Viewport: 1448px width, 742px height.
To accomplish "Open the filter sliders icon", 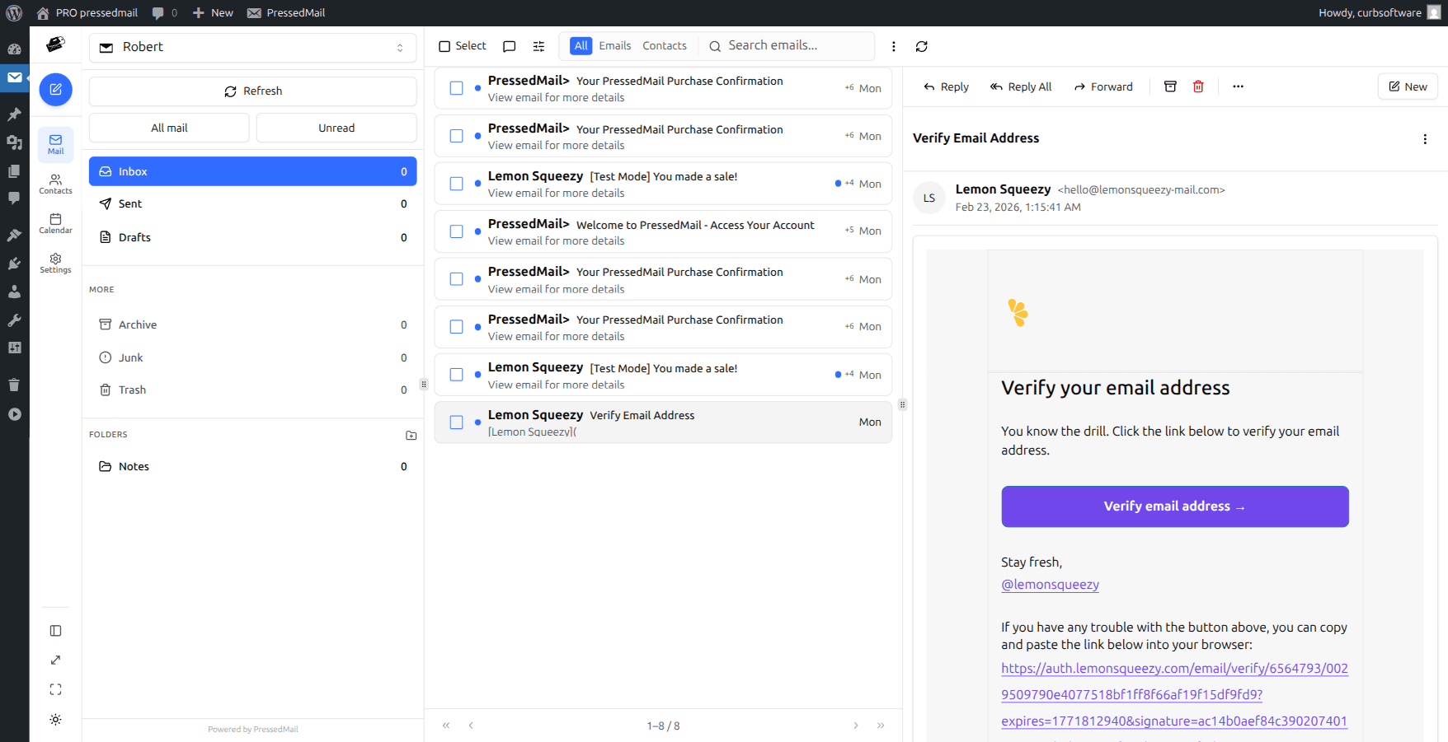I will [538, 47].
